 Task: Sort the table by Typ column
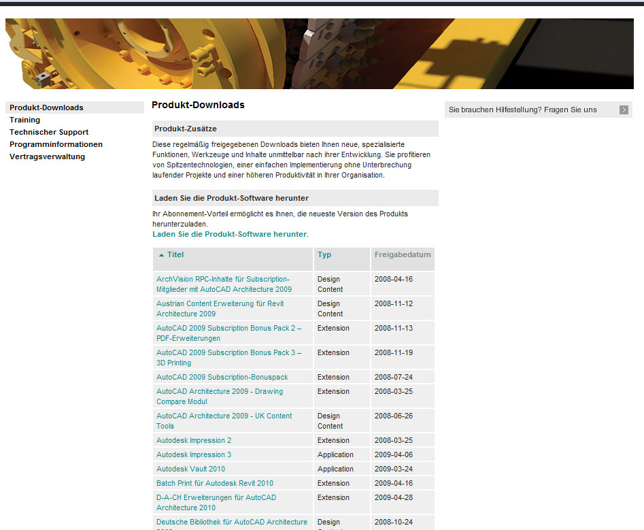[x=324, y=254]
